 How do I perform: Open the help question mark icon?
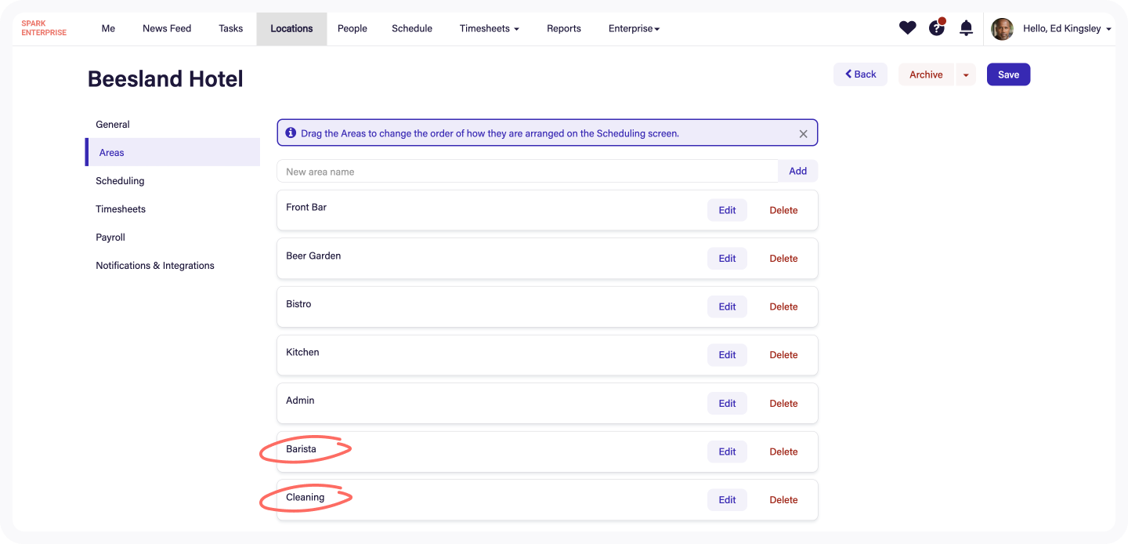click(936, 28)
